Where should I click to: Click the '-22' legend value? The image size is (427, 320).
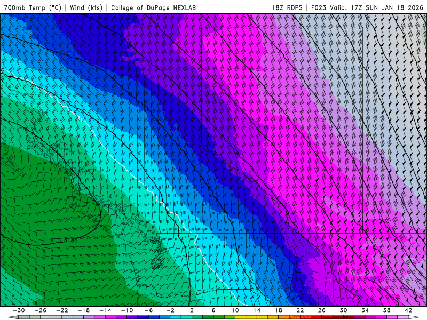[62, 310]
